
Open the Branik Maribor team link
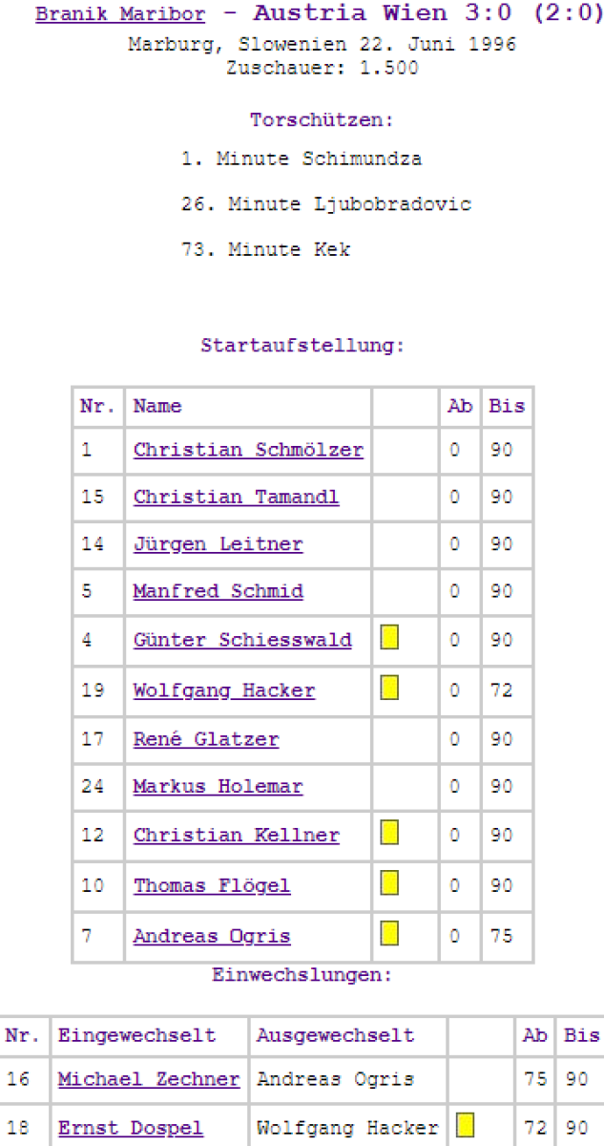click(x=120, y=15)
